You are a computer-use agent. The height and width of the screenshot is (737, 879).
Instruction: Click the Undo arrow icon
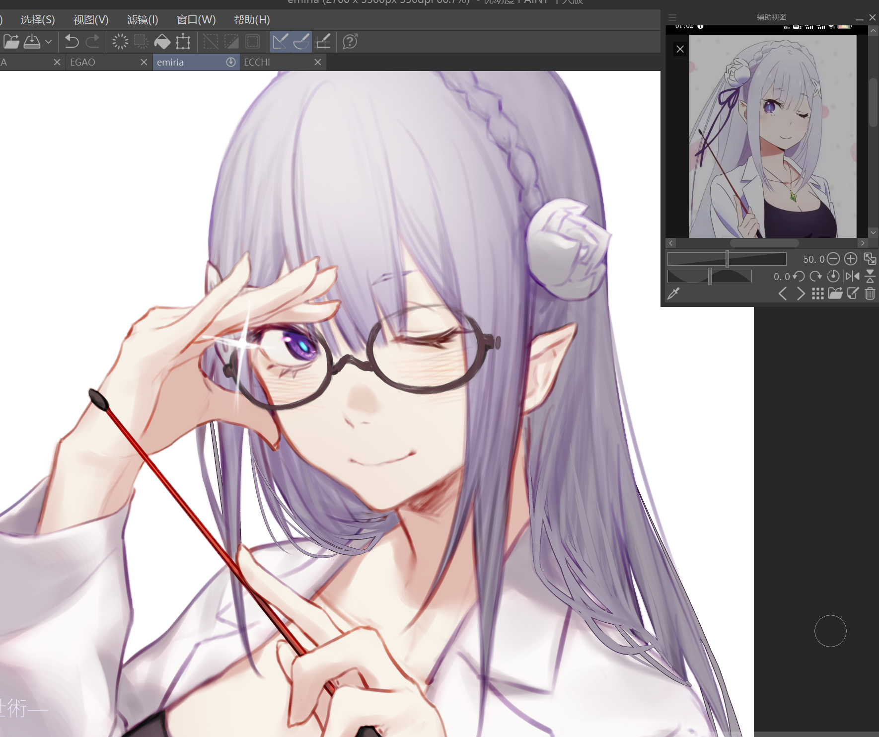72,42
